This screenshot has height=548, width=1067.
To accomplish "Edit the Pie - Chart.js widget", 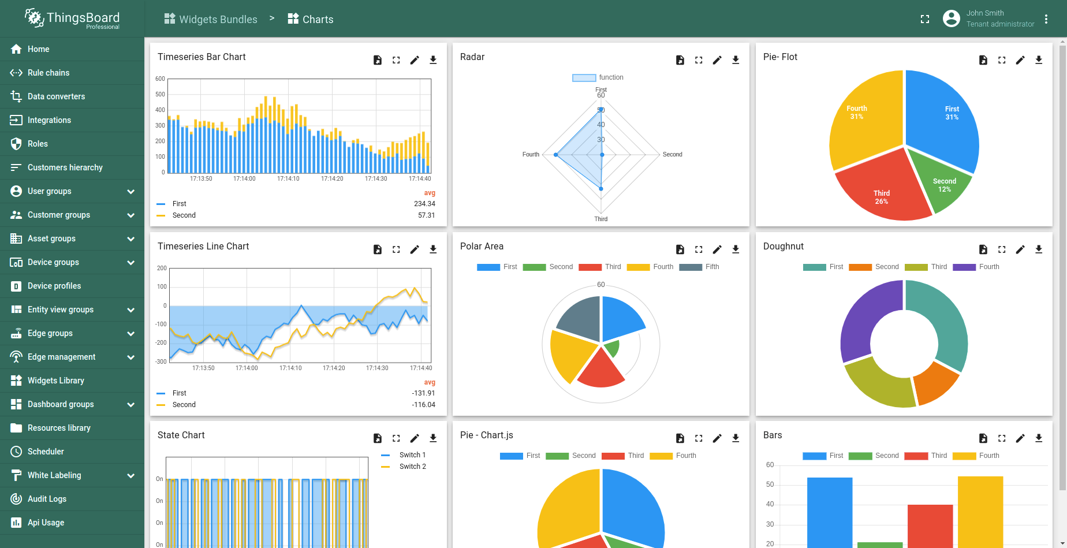I will point(717,438).
